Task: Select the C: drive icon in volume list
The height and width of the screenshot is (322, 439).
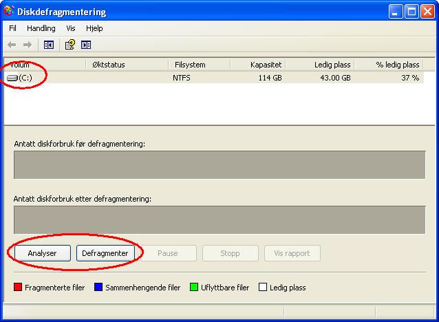Action: coord(12,78)
